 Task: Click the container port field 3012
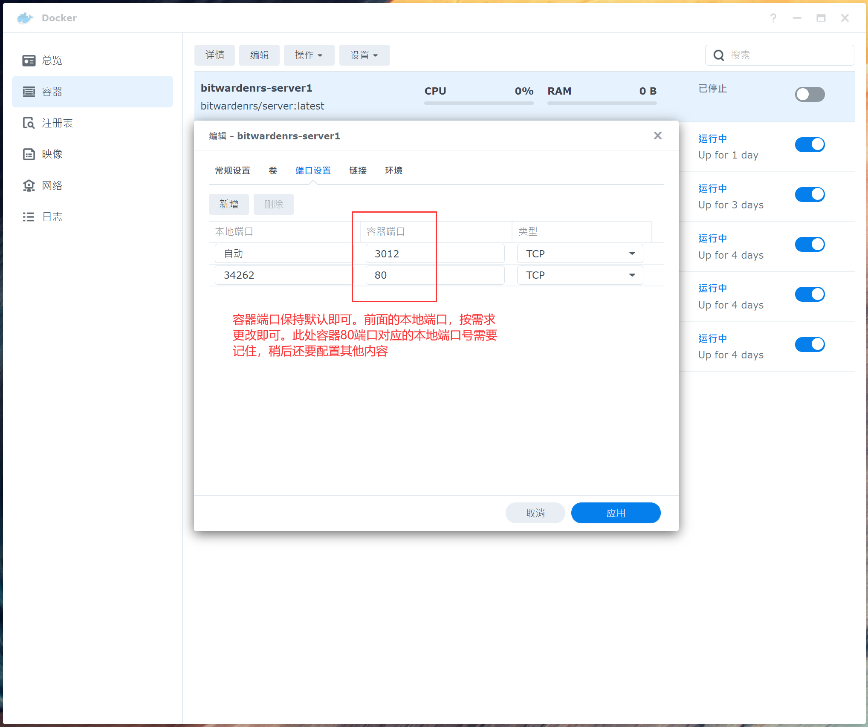[435, 254]
